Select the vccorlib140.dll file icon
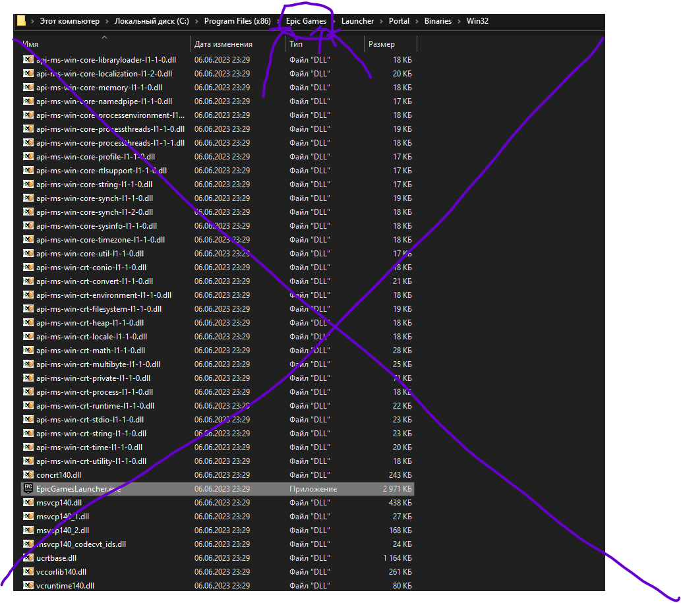 pyautogui.click(x=28, y=571)
